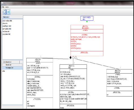Select the dut block header

tap(73, 67)
